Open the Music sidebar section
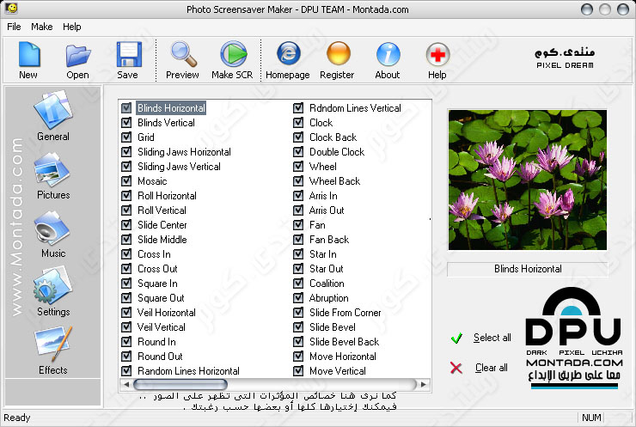The height and width of the screenshot is (427, 636). [53, 233]
